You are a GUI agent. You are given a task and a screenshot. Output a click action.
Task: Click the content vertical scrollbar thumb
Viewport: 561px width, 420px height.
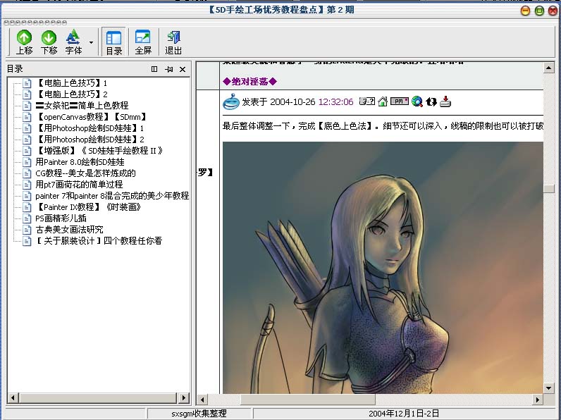548,189
